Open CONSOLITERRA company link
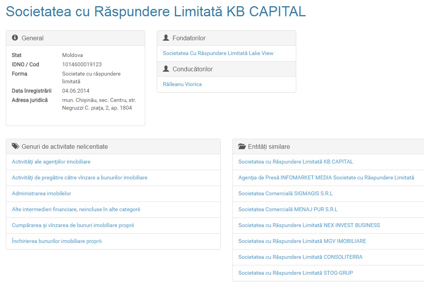The image size is (424, 284). point(300,257)
